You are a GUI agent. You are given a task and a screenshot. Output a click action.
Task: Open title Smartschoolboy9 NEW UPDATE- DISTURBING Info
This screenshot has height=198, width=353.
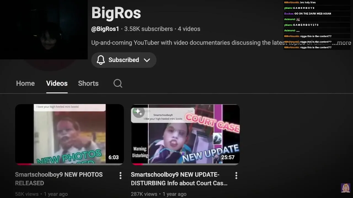(179, 179)
